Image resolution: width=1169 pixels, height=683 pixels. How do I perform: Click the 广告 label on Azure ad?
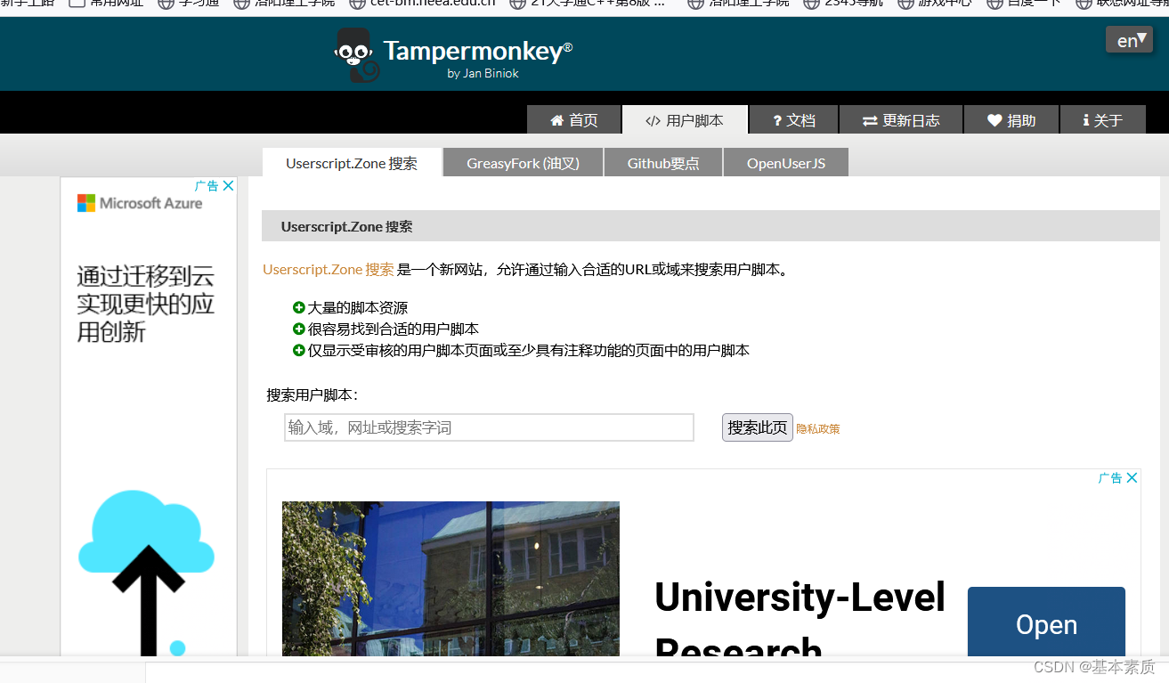click(x=207, y=186)
